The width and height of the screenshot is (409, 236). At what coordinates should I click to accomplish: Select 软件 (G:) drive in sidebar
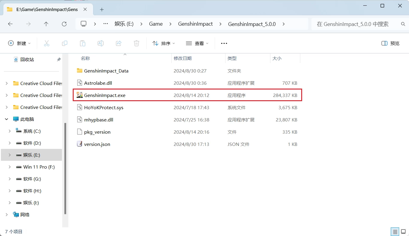(x=31, y=179)
